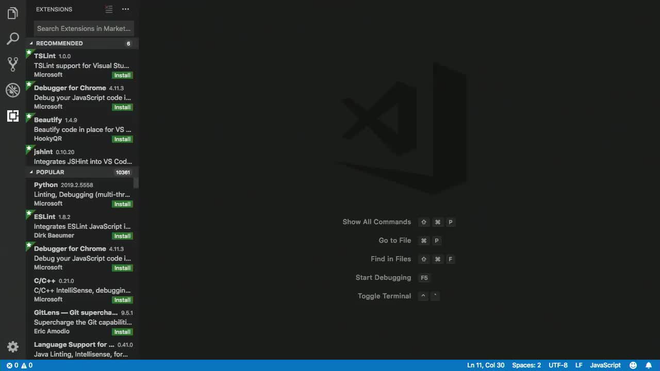This screenshot has height=371, width=660.
Task: Select the Extensions view icon
Action: (12, 116)
